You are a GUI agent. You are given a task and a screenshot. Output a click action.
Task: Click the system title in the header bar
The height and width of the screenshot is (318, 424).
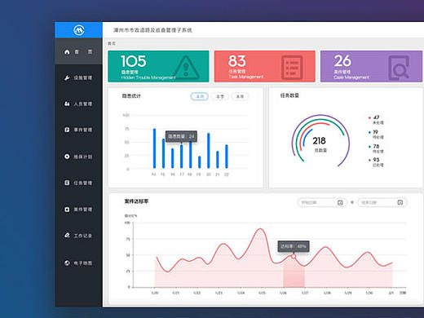coord(152,30)
